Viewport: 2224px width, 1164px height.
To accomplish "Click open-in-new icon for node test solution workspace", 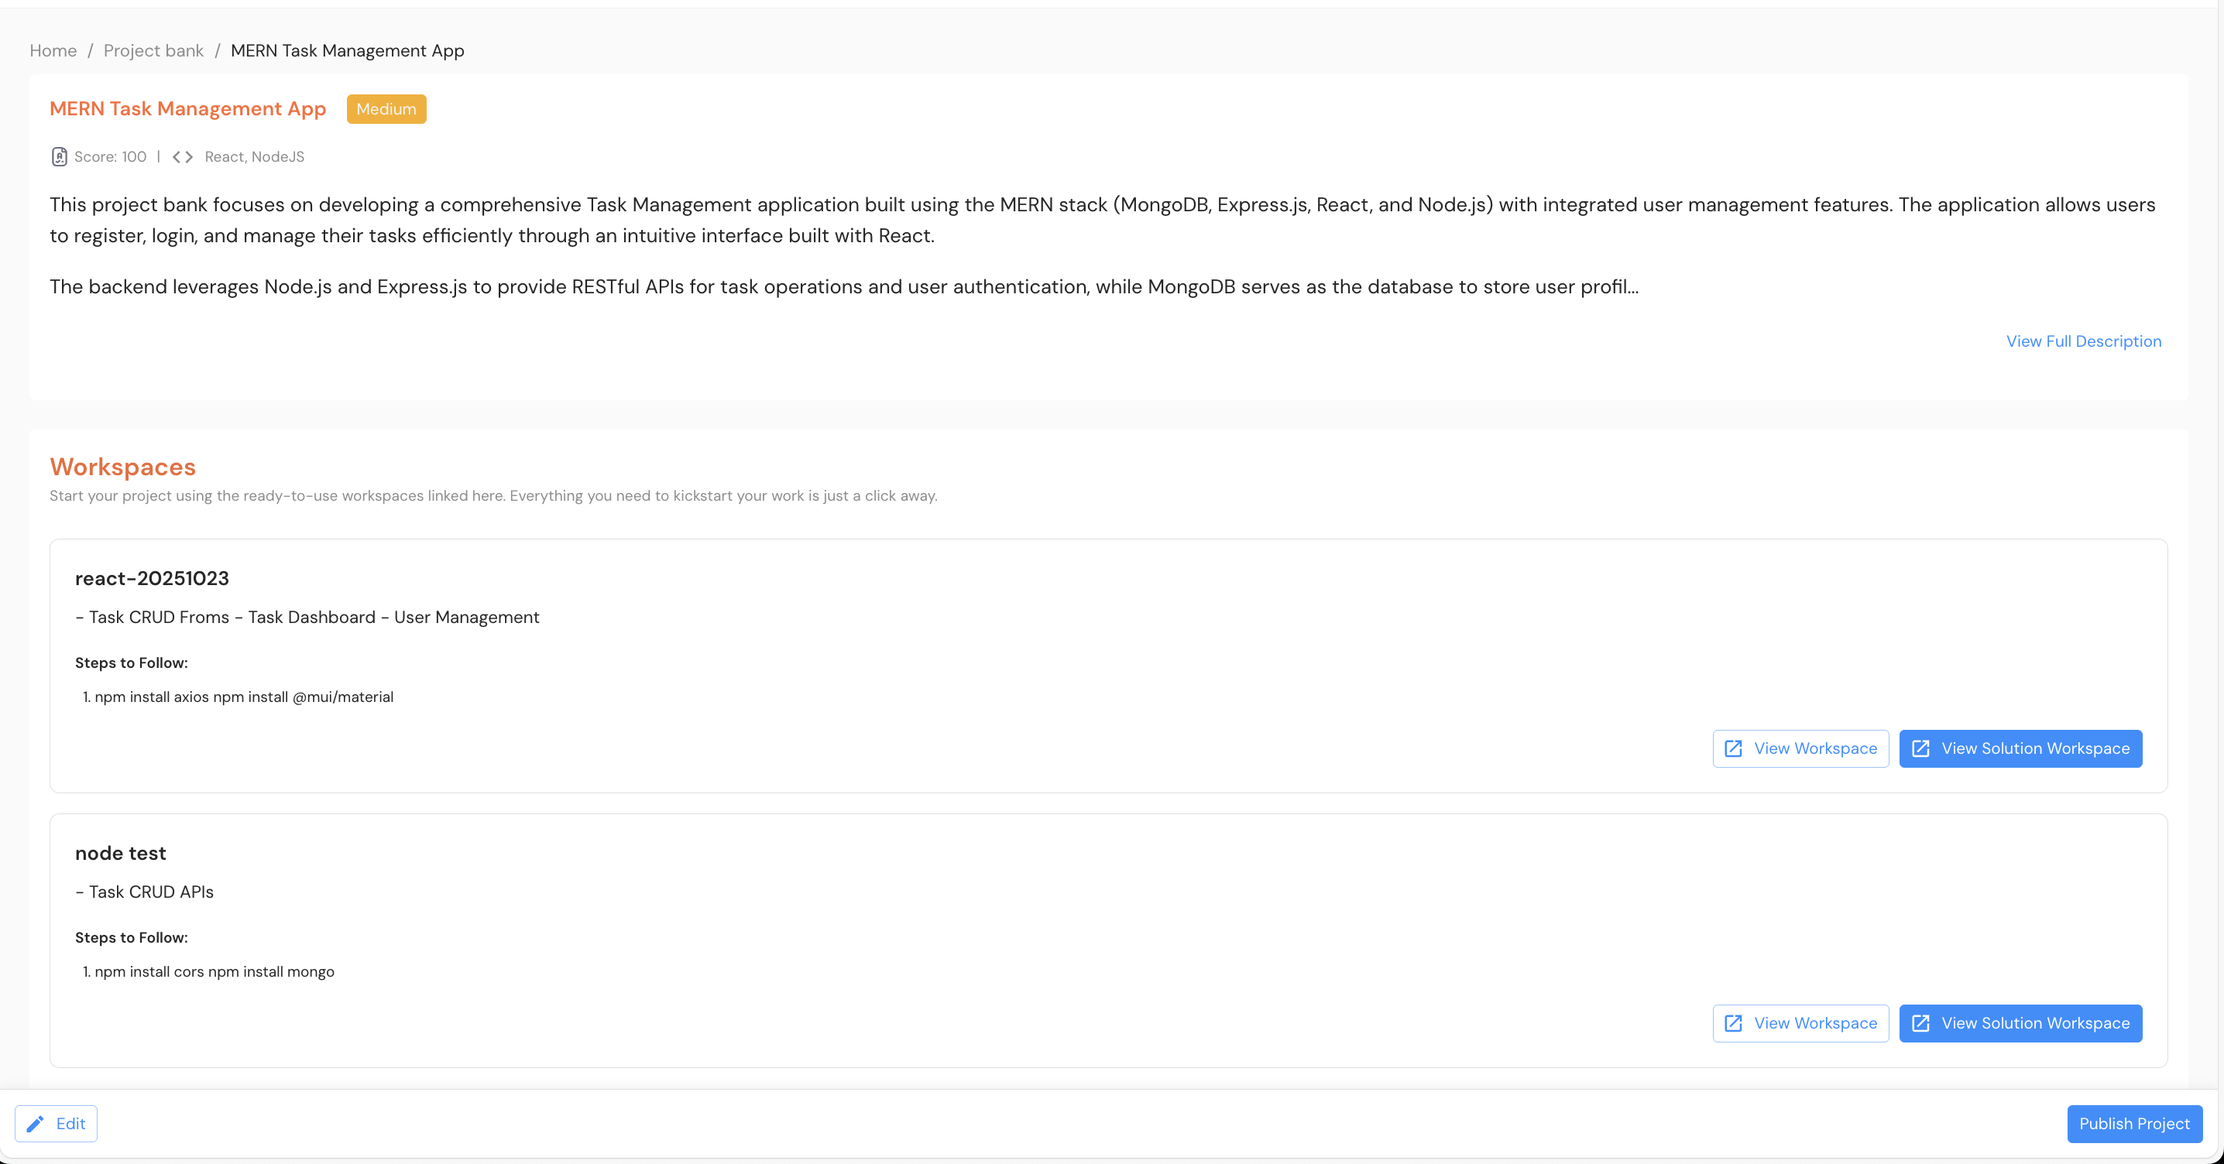I will point(1920,1022).
